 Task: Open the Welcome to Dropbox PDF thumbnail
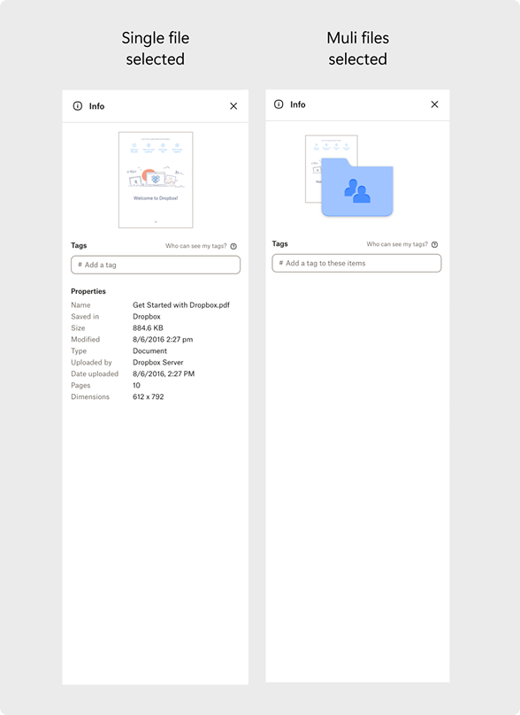(156, 180)
